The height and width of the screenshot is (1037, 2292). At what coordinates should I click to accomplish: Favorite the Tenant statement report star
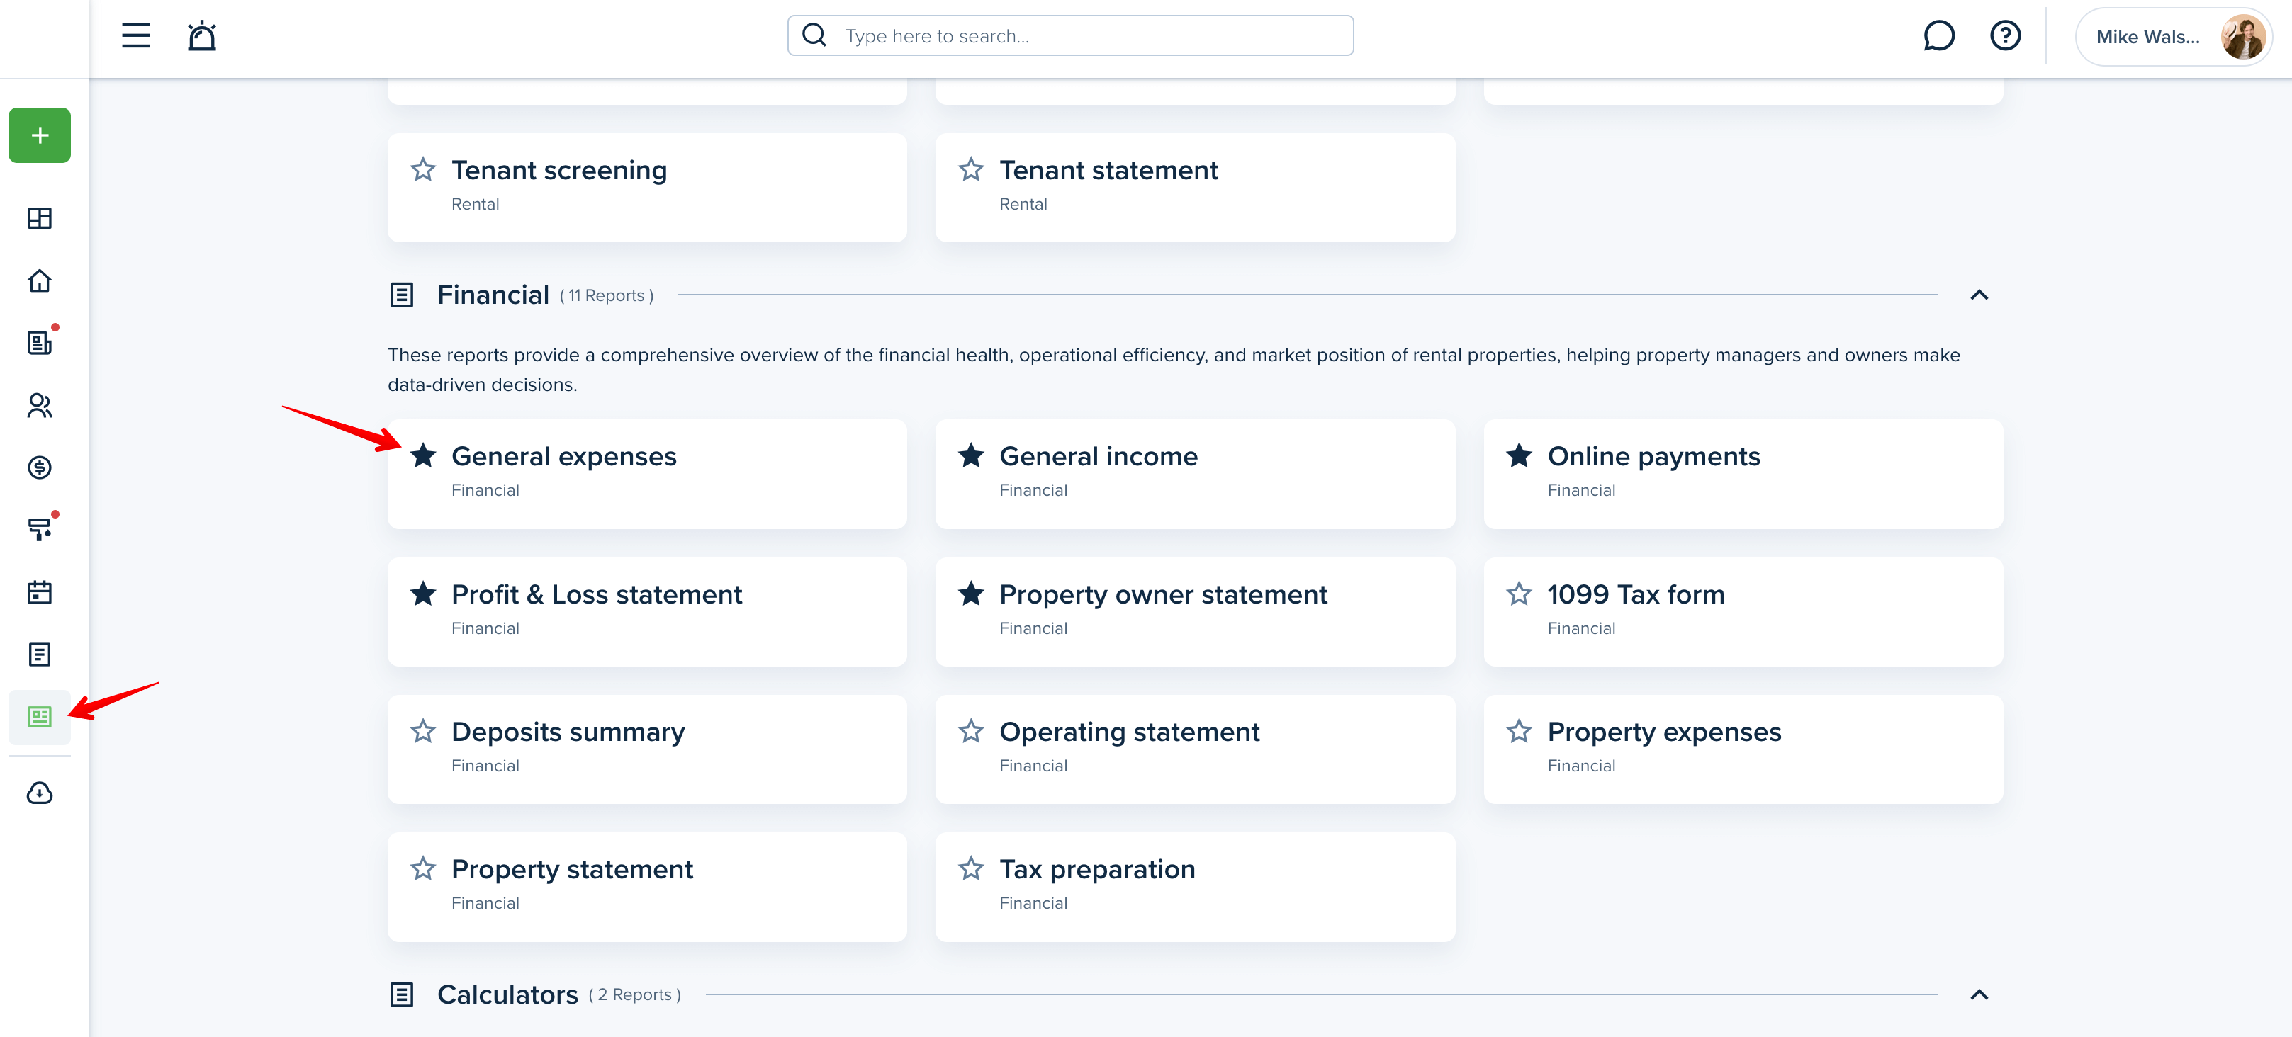click(x=971, y=169)
